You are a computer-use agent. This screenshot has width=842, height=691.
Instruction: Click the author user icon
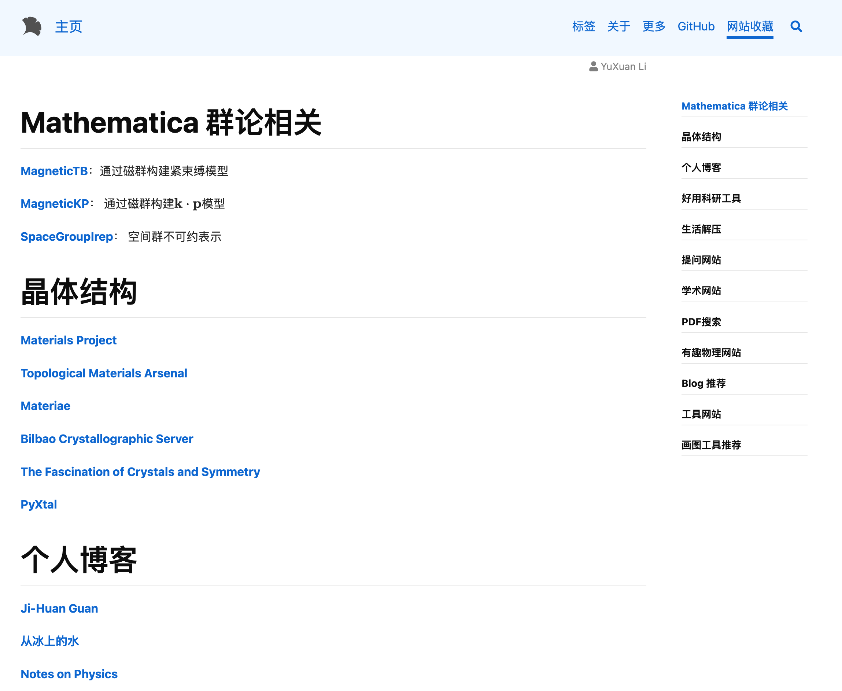pos(593,66)
